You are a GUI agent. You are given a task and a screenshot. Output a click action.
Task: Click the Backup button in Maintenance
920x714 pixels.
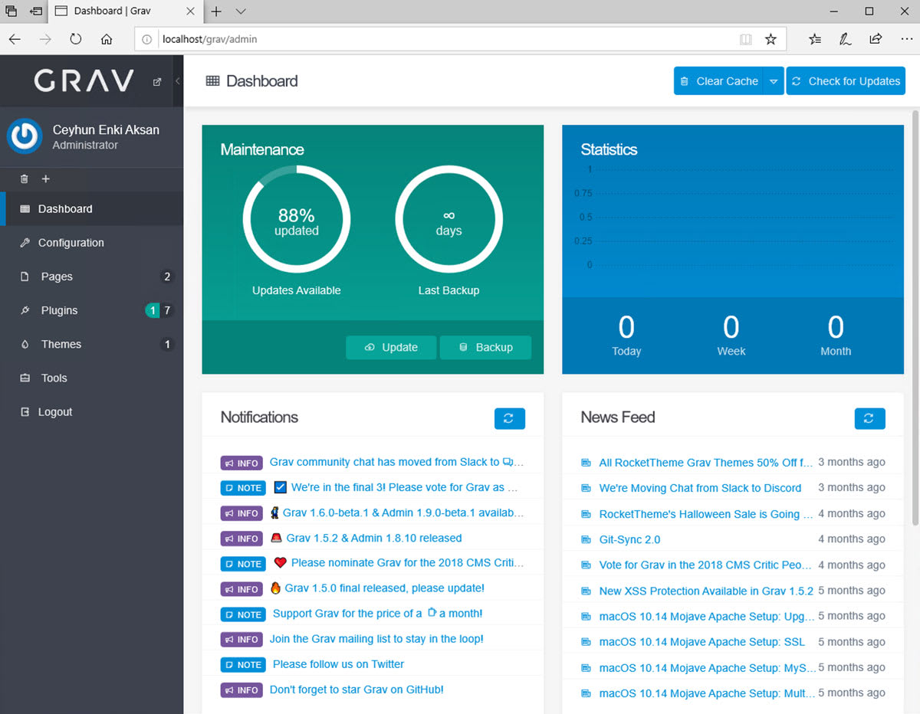pos(485,347)
